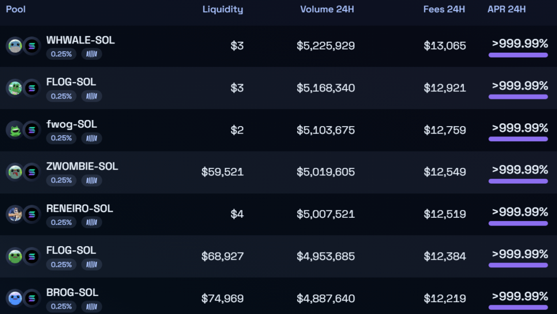The height and width of the screenshot is (314, 557).
Task: Sort by the Volume 24H column header
Action: click(x=327, y=9)
